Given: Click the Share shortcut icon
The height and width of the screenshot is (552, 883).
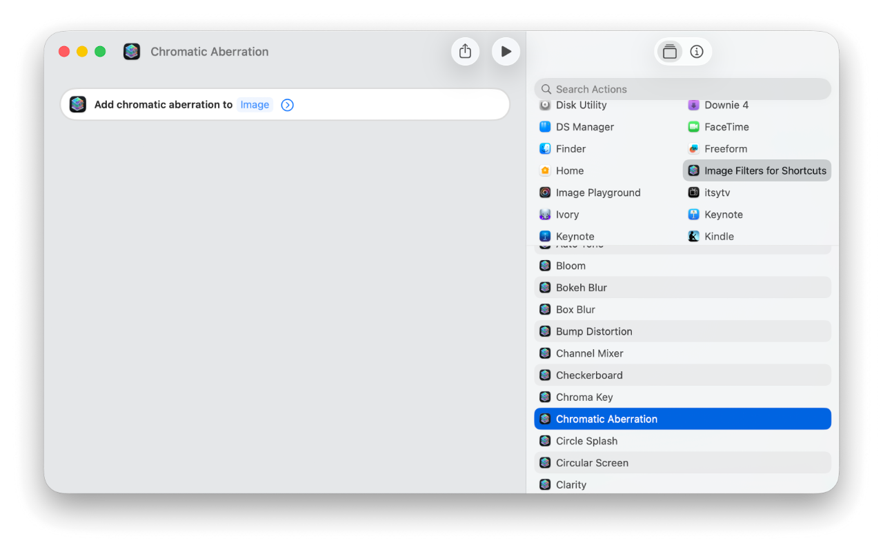Looking at the screenshot, I should [465, 52].
